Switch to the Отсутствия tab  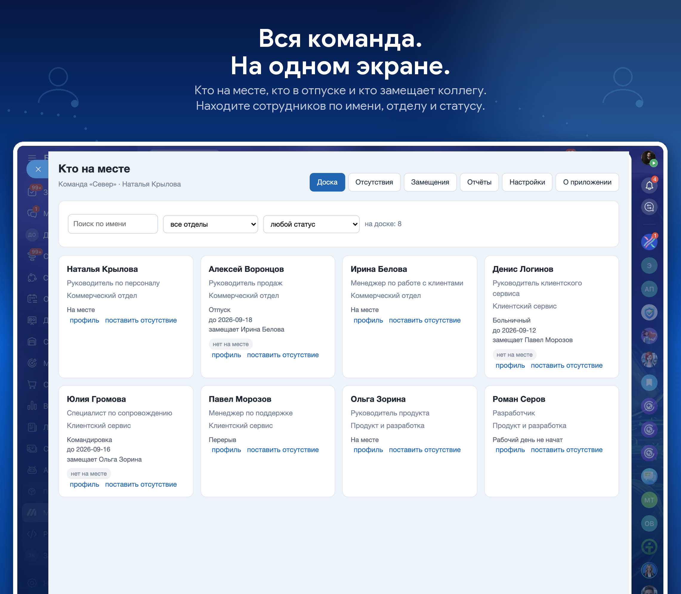pos(374,182)
